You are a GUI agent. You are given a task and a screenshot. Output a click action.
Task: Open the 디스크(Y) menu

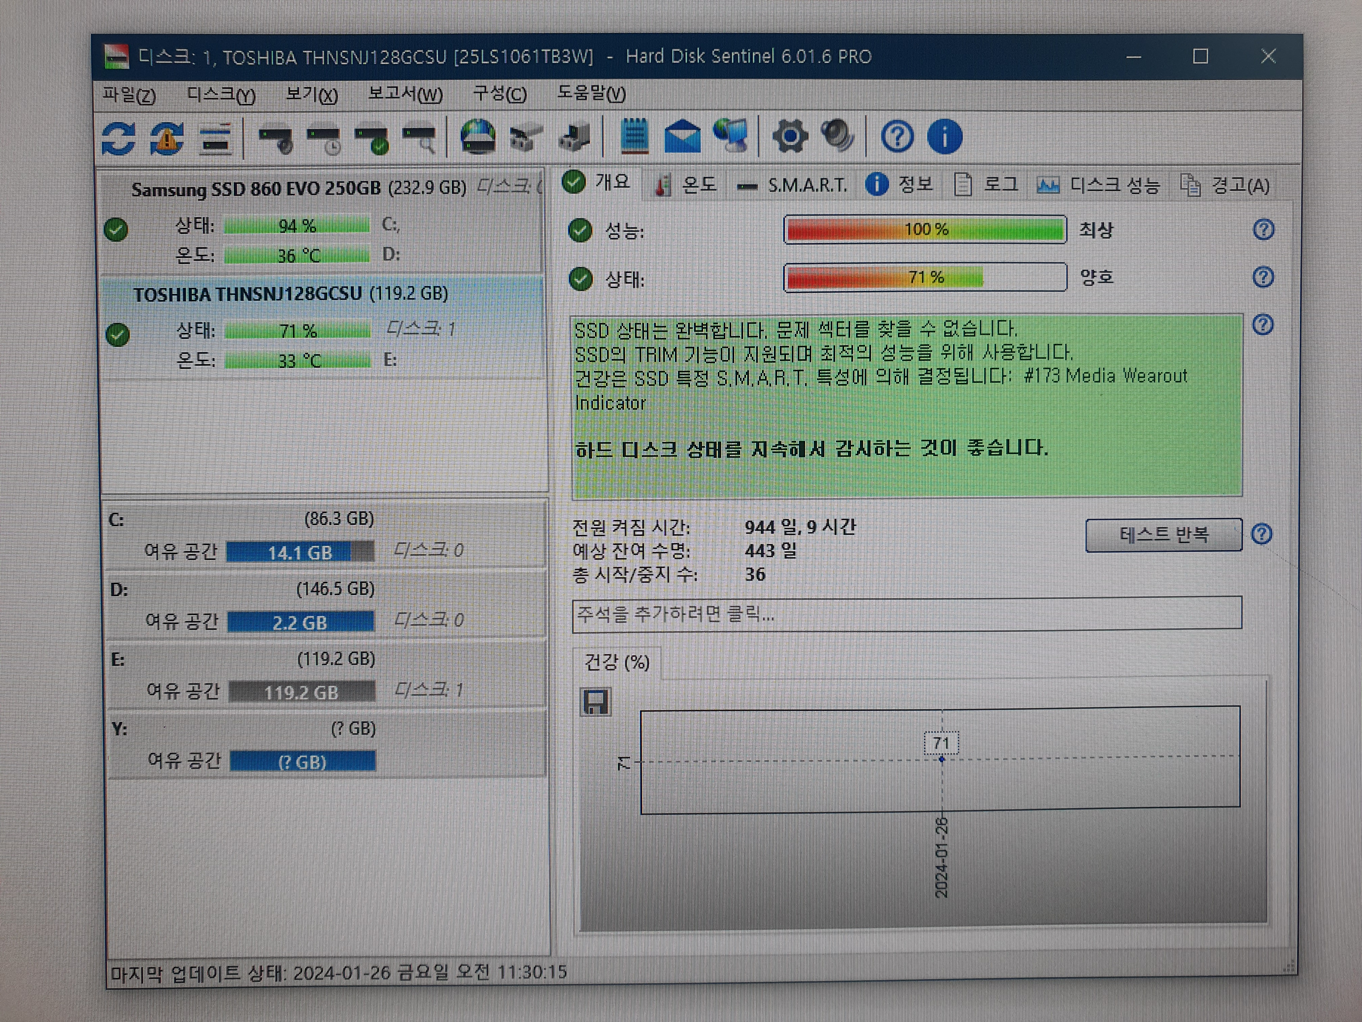[221, 95]
